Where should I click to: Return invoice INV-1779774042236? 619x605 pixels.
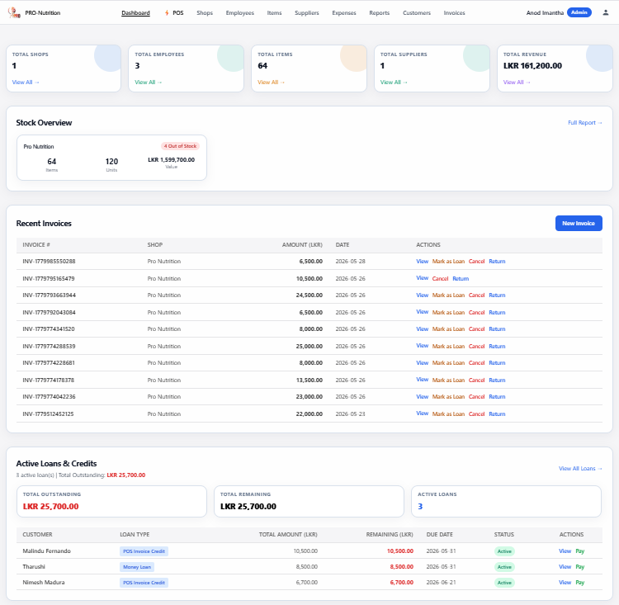pos(497,396)
